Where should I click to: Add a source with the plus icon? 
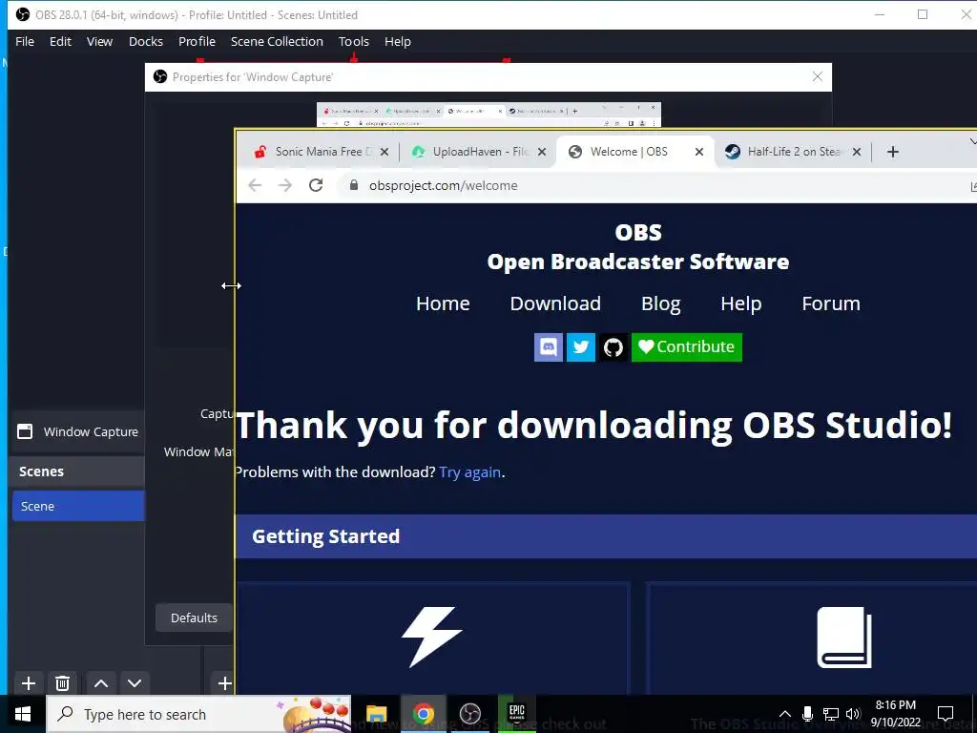click(223, 683)
